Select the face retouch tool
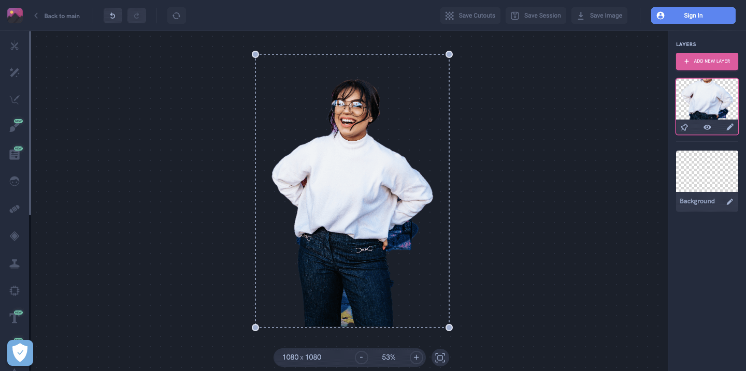Image resolution: width=746 pixels, height=371 pixels. tap(15, 181)
